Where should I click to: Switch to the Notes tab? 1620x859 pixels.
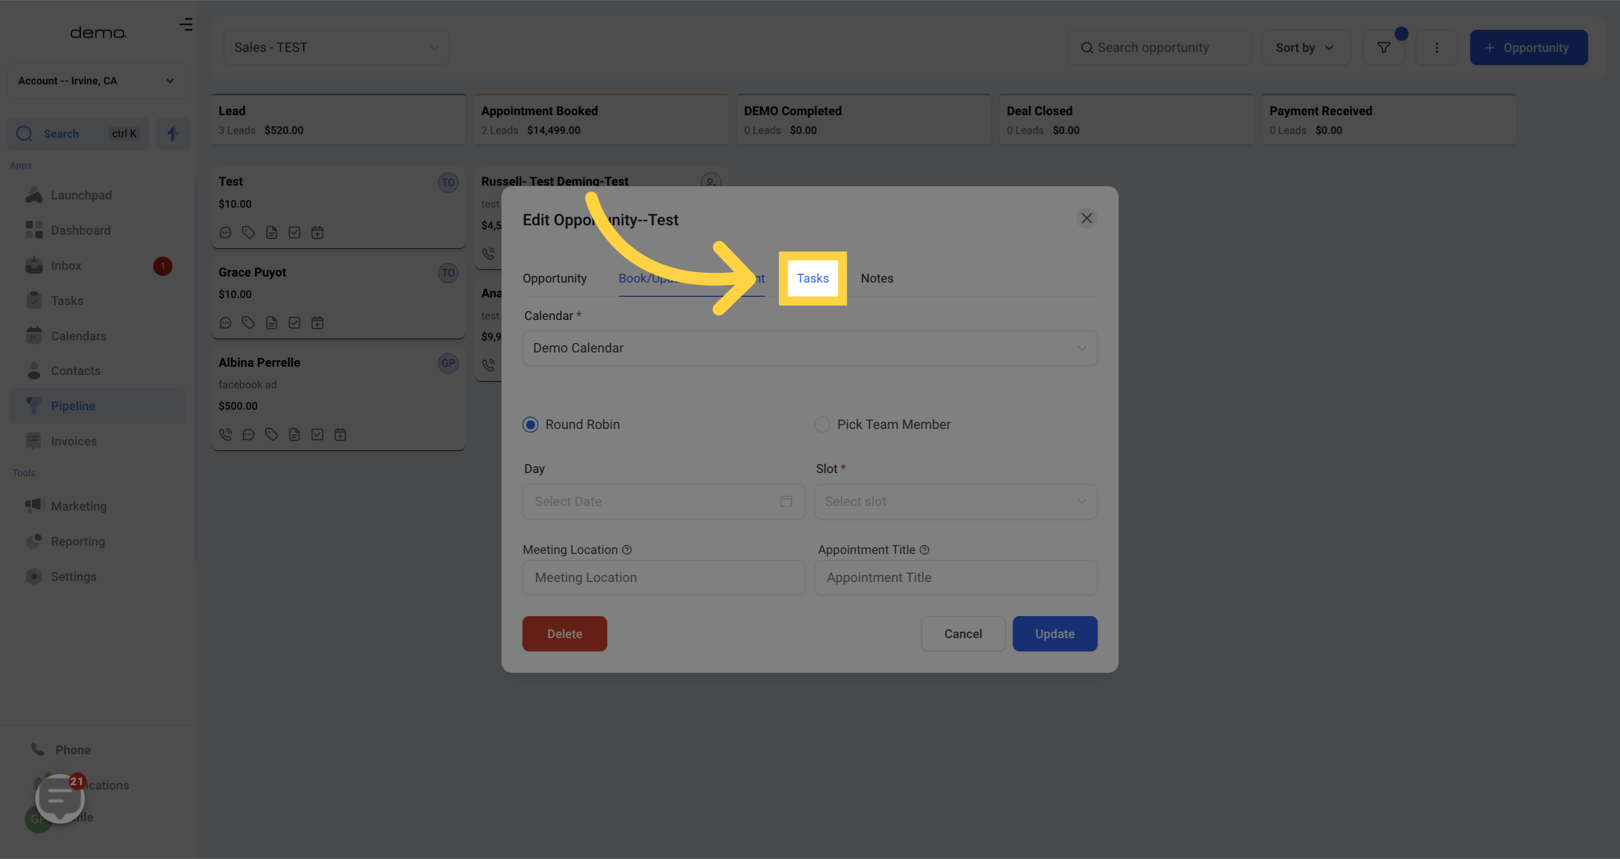(876, 279)
